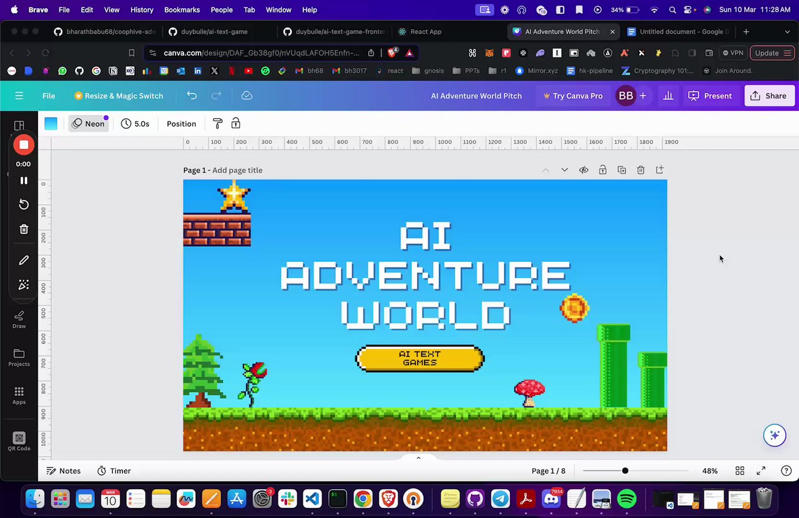Open Visual Studio Code from the Dock
Screen dimensions: 799x518
(312, 499)
